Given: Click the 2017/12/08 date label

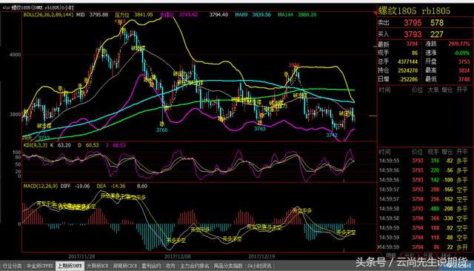Looking at the screenshot, I should 178,256.
